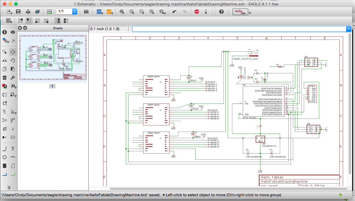Open layer color settings icon
The image size is (355, 201).
pos(5,41)
